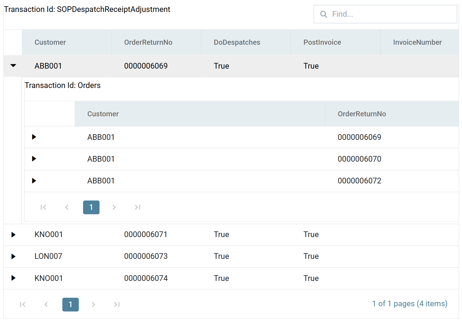Click the DoDespatches True cell for order 0000006071
The height and width of the screenshot is (331, 462).
(x=246, y=234)
